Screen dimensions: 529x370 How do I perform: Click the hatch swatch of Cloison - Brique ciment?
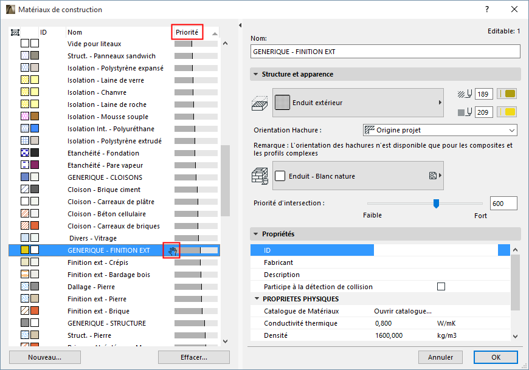coord(25,189)
